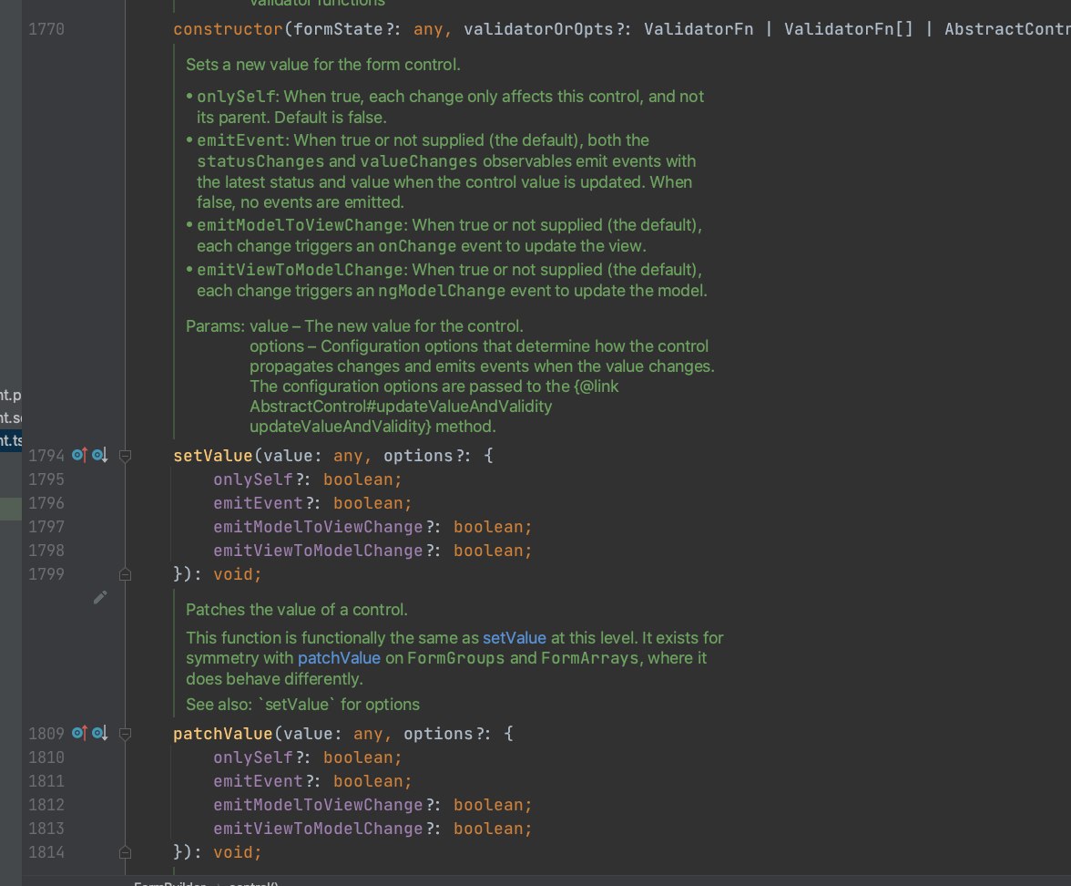Click the overridden-by icon on line 1809

(99, 733)
